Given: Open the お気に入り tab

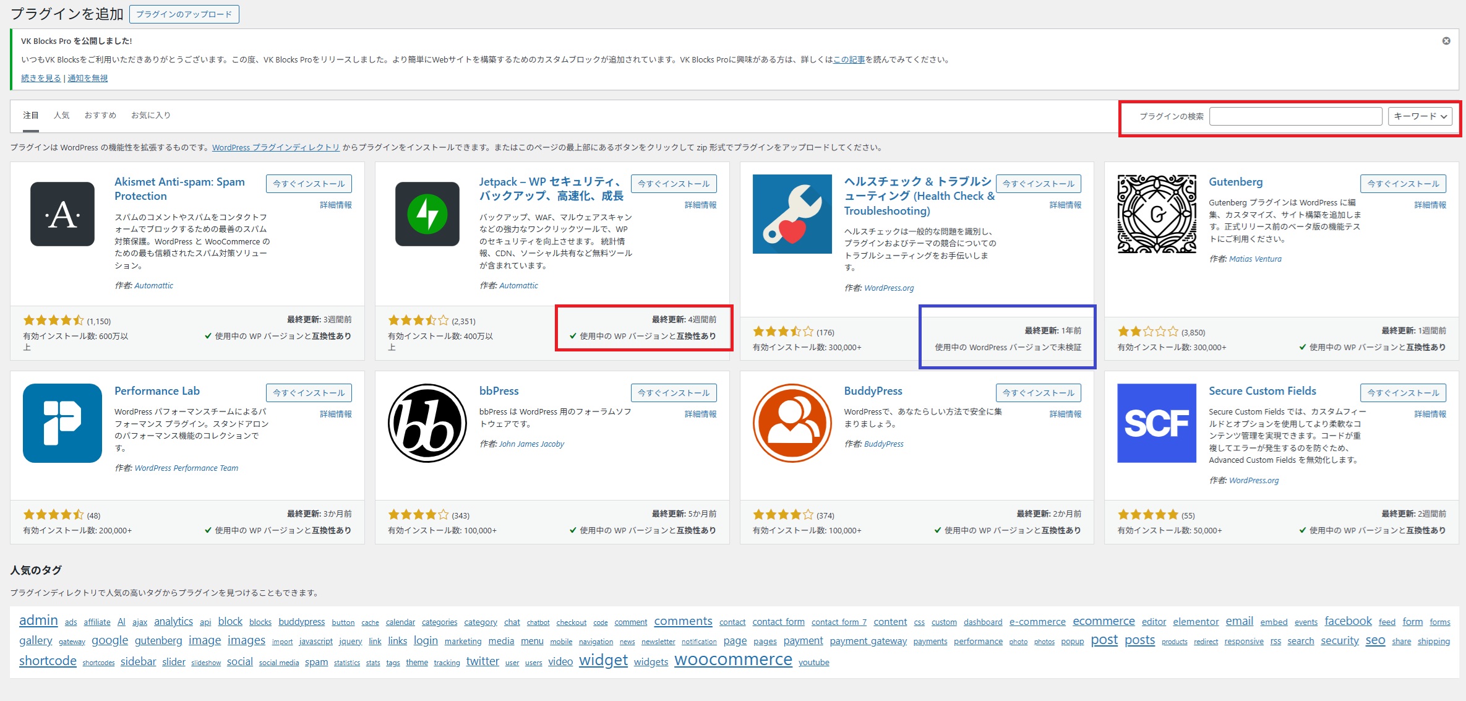Looking at the screenshot, I should coord(150,115).
